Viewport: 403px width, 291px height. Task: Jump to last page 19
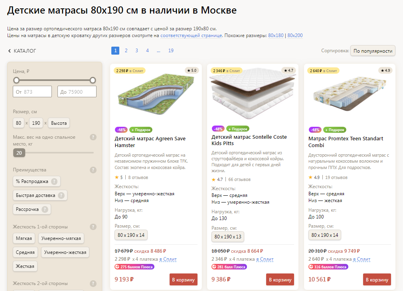click(171, 51)
